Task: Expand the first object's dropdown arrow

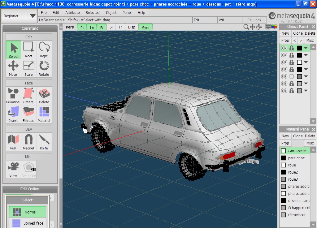Action: click(306, 48)
